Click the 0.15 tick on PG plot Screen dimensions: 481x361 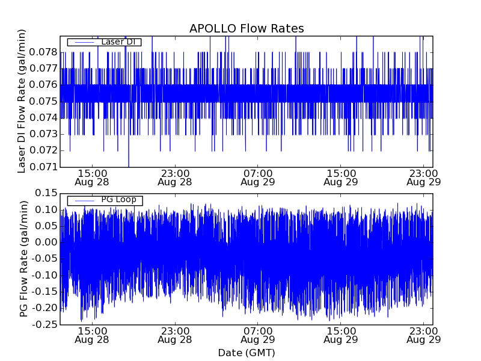(46, 193)
